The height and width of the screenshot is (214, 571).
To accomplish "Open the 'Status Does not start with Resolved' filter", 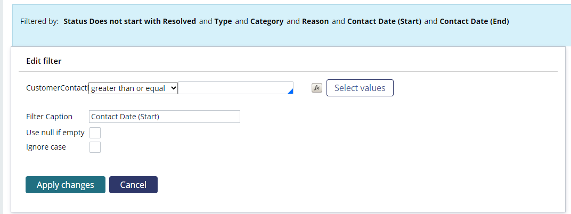I will tap(129, 21).
